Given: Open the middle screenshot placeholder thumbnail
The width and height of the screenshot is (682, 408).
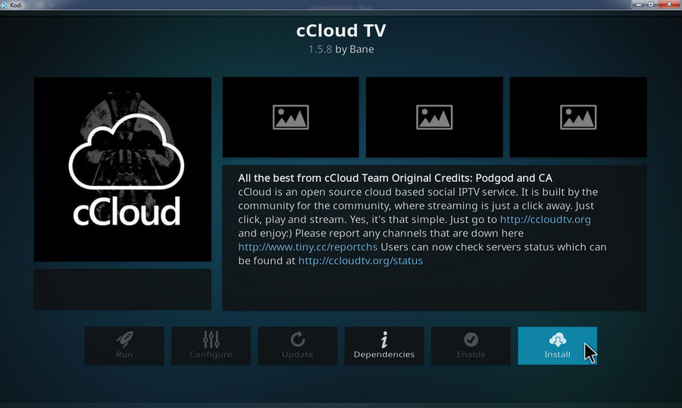Looking at the screenshot, I should click(434, 117).
